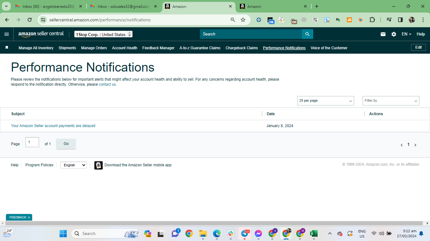
Task: Open the EN language dropdown
Action: [406, 34]
